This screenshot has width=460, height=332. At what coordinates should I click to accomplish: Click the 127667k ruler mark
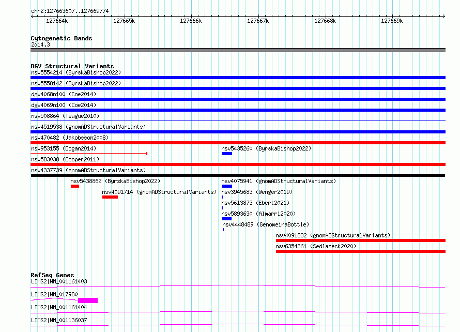pos(258,21)
